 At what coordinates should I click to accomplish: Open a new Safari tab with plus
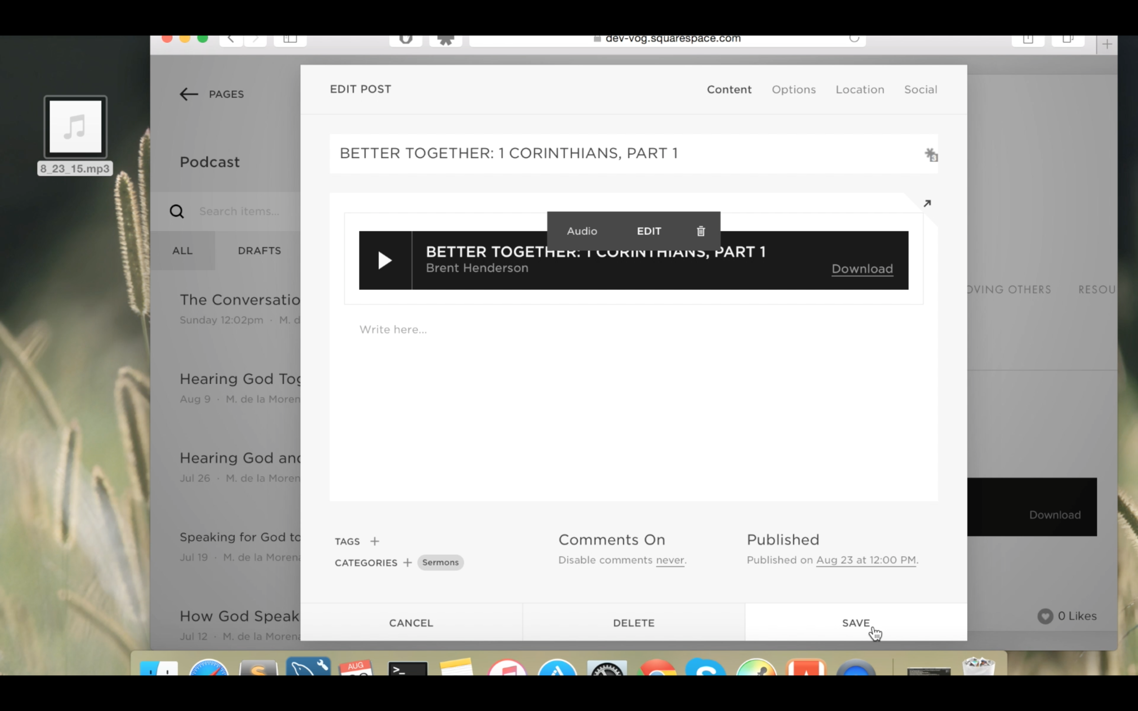[1107, 44]
